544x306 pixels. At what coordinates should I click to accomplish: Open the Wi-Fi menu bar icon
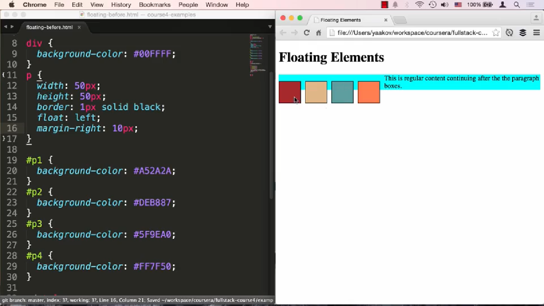(x=419, y=5)
